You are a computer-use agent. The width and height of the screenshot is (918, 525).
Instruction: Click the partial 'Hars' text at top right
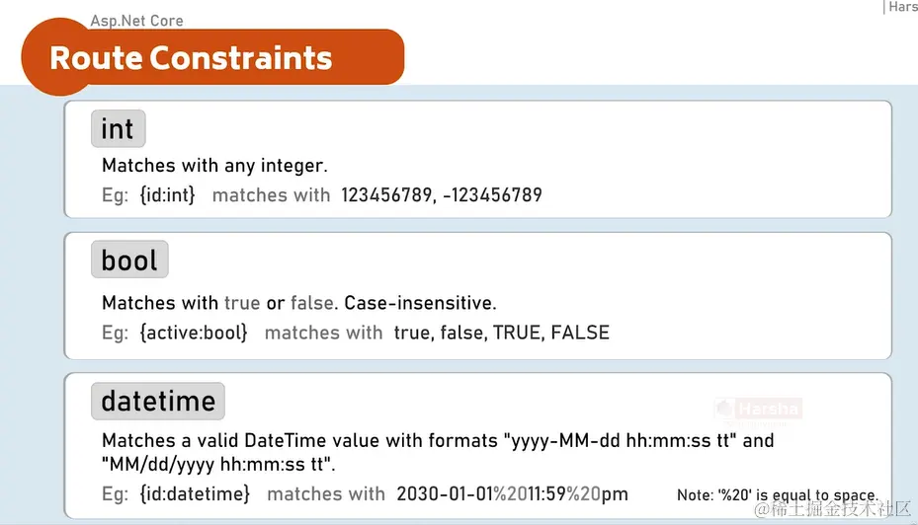pyautogui.click(x=902, y=7)
